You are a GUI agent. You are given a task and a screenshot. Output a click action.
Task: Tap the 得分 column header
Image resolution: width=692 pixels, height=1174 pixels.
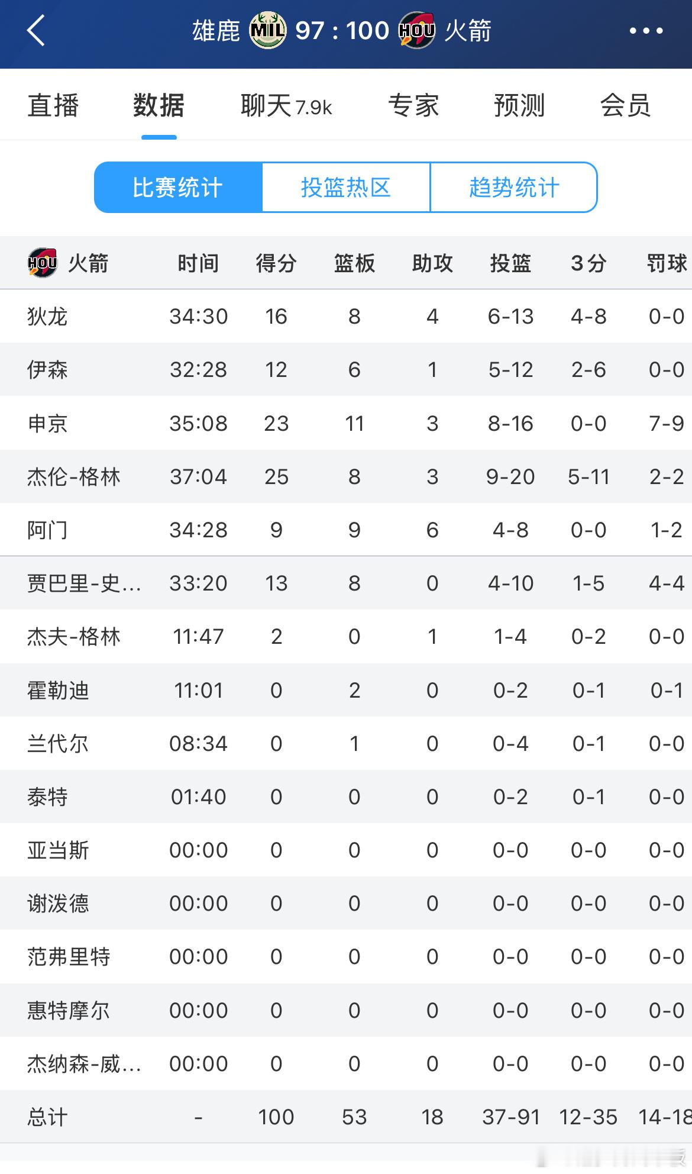click(276, 263)
